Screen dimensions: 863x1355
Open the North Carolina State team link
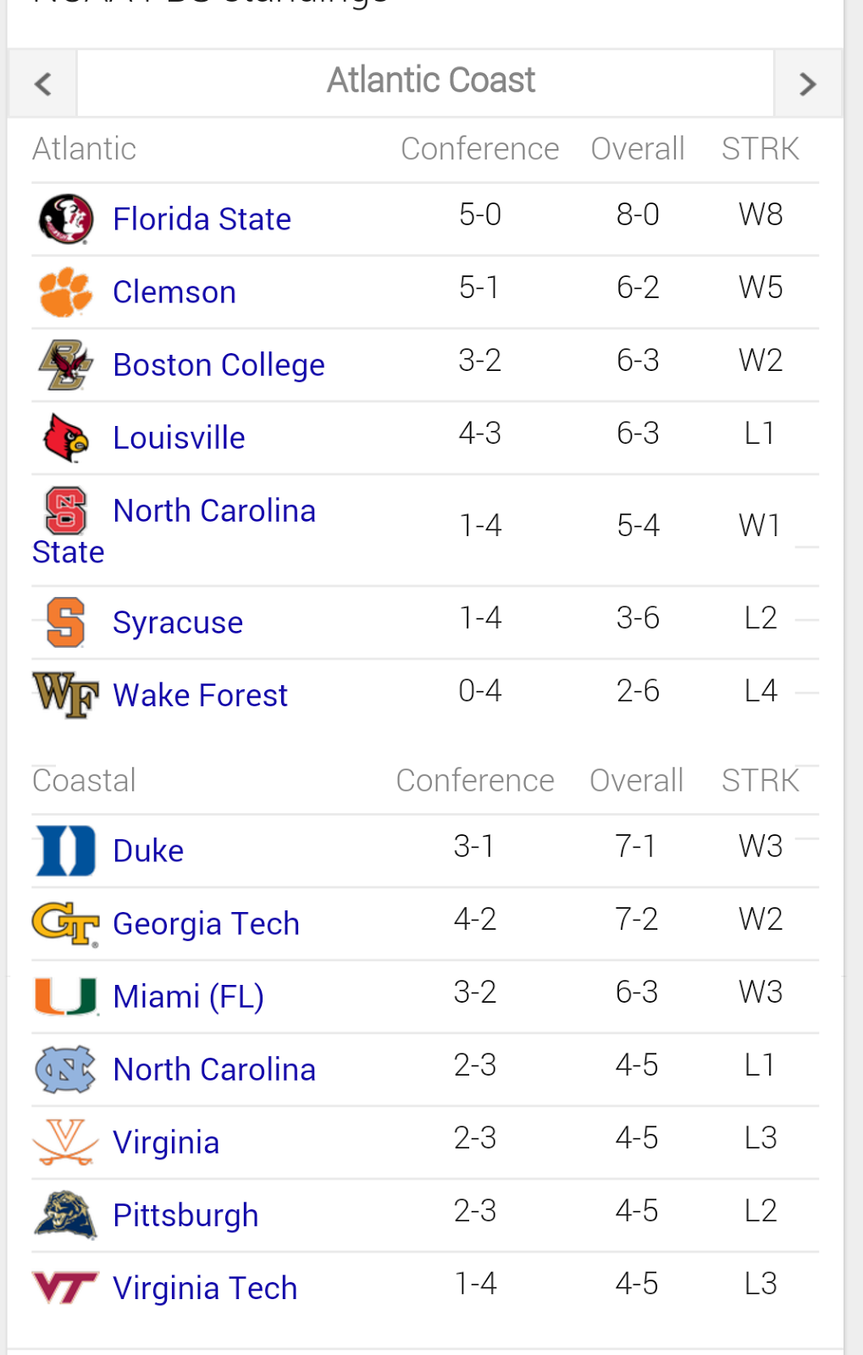[174, 531]
